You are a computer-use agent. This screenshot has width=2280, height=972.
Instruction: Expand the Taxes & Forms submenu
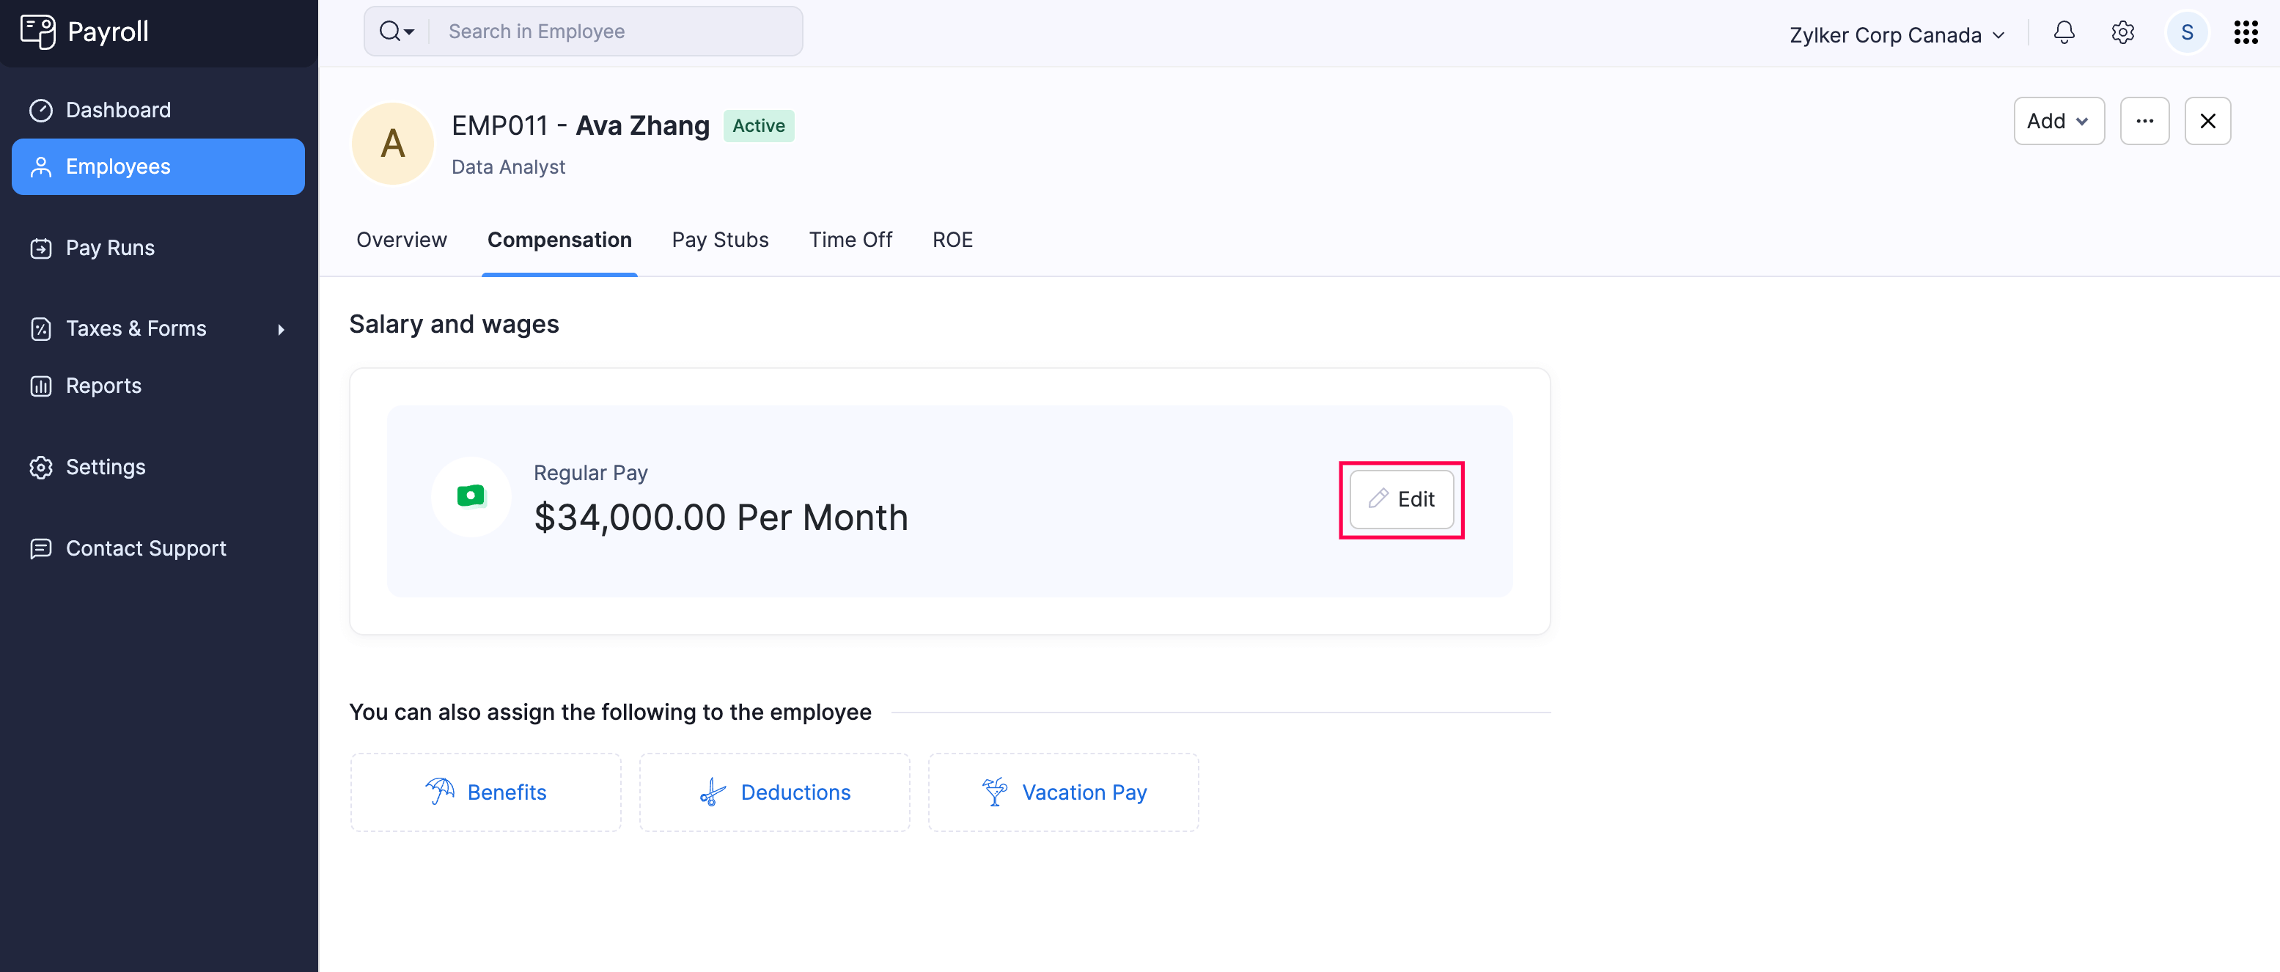click(136, 328)
